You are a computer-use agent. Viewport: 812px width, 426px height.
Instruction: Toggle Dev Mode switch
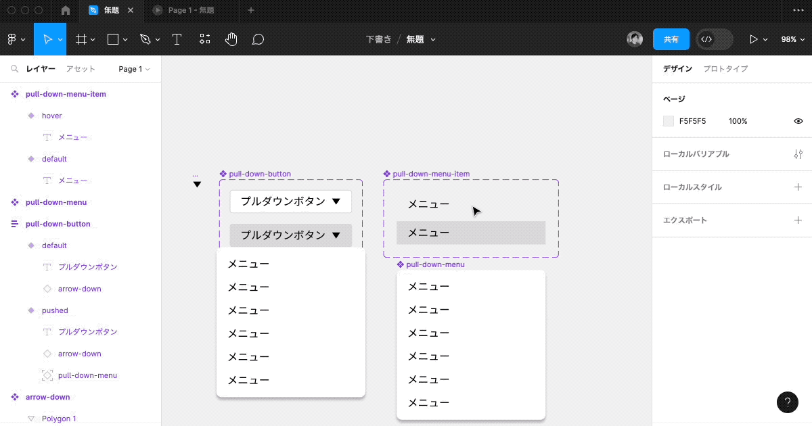point(714,39)
